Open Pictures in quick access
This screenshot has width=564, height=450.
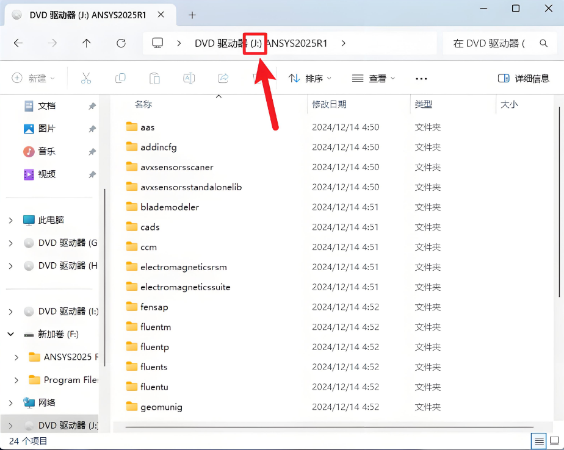(x=46, y=129)
